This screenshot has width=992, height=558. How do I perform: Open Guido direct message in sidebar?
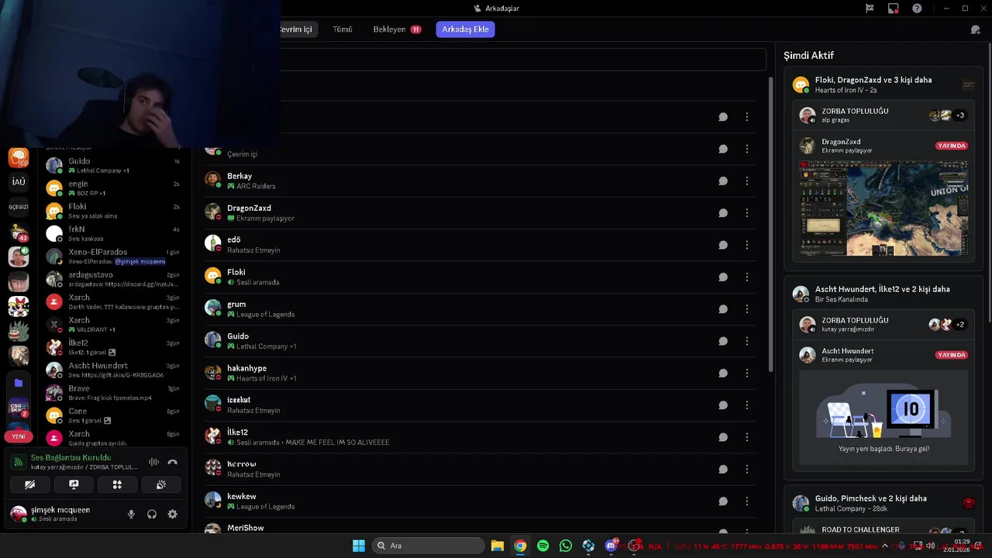(113, 165)
